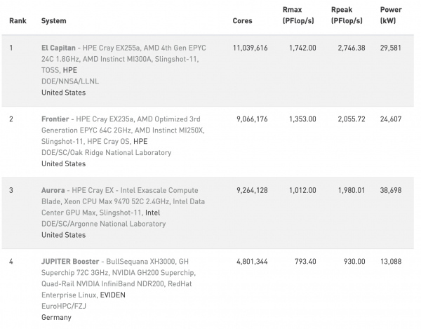Click the Rmax (PFlop/s) column header
The width and height of the screenshot is (421, 329).
coord(298,15)
